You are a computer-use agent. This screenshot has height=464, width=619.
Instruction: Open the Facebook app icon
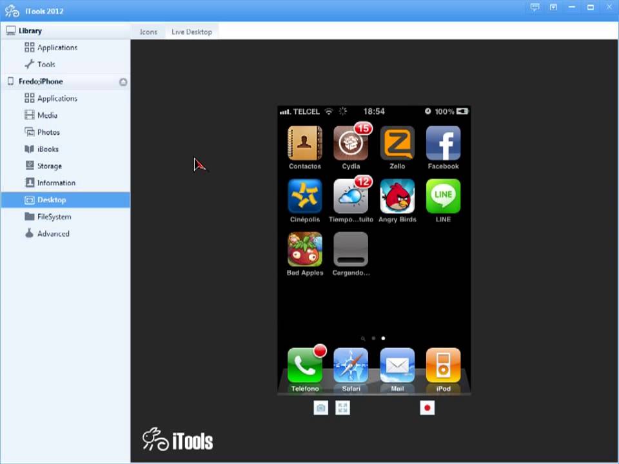pyautogui.click(x=443, y=143)
